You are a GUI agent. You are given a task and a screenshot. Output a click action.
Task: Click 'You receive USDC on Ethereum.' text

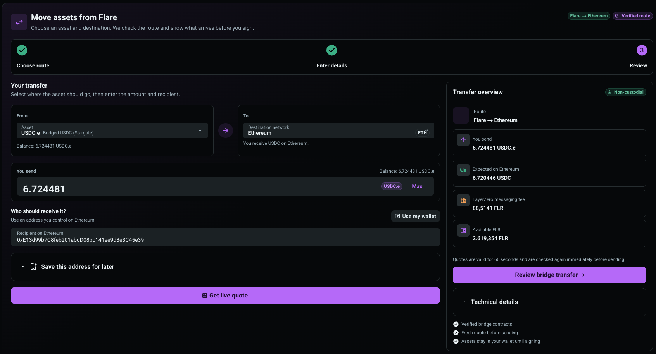coord(276,143)
